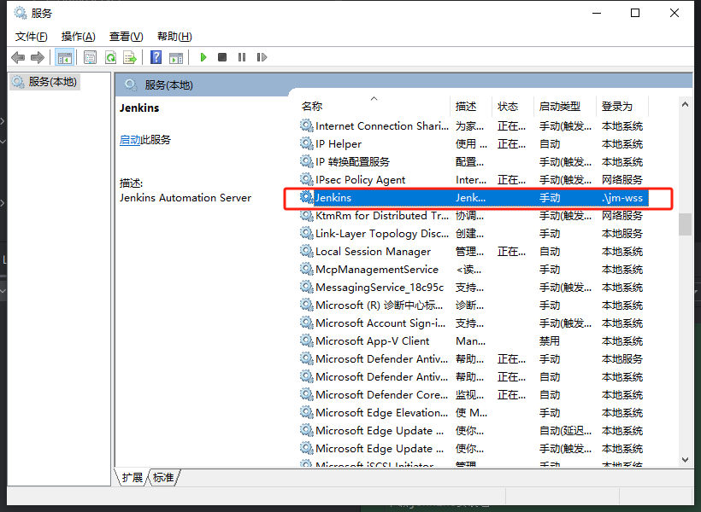Image resolution: width=701 pixels, height=512 pixels.
Task: Click the Forward arrow toolbar icon
Action: coord(37,57)
